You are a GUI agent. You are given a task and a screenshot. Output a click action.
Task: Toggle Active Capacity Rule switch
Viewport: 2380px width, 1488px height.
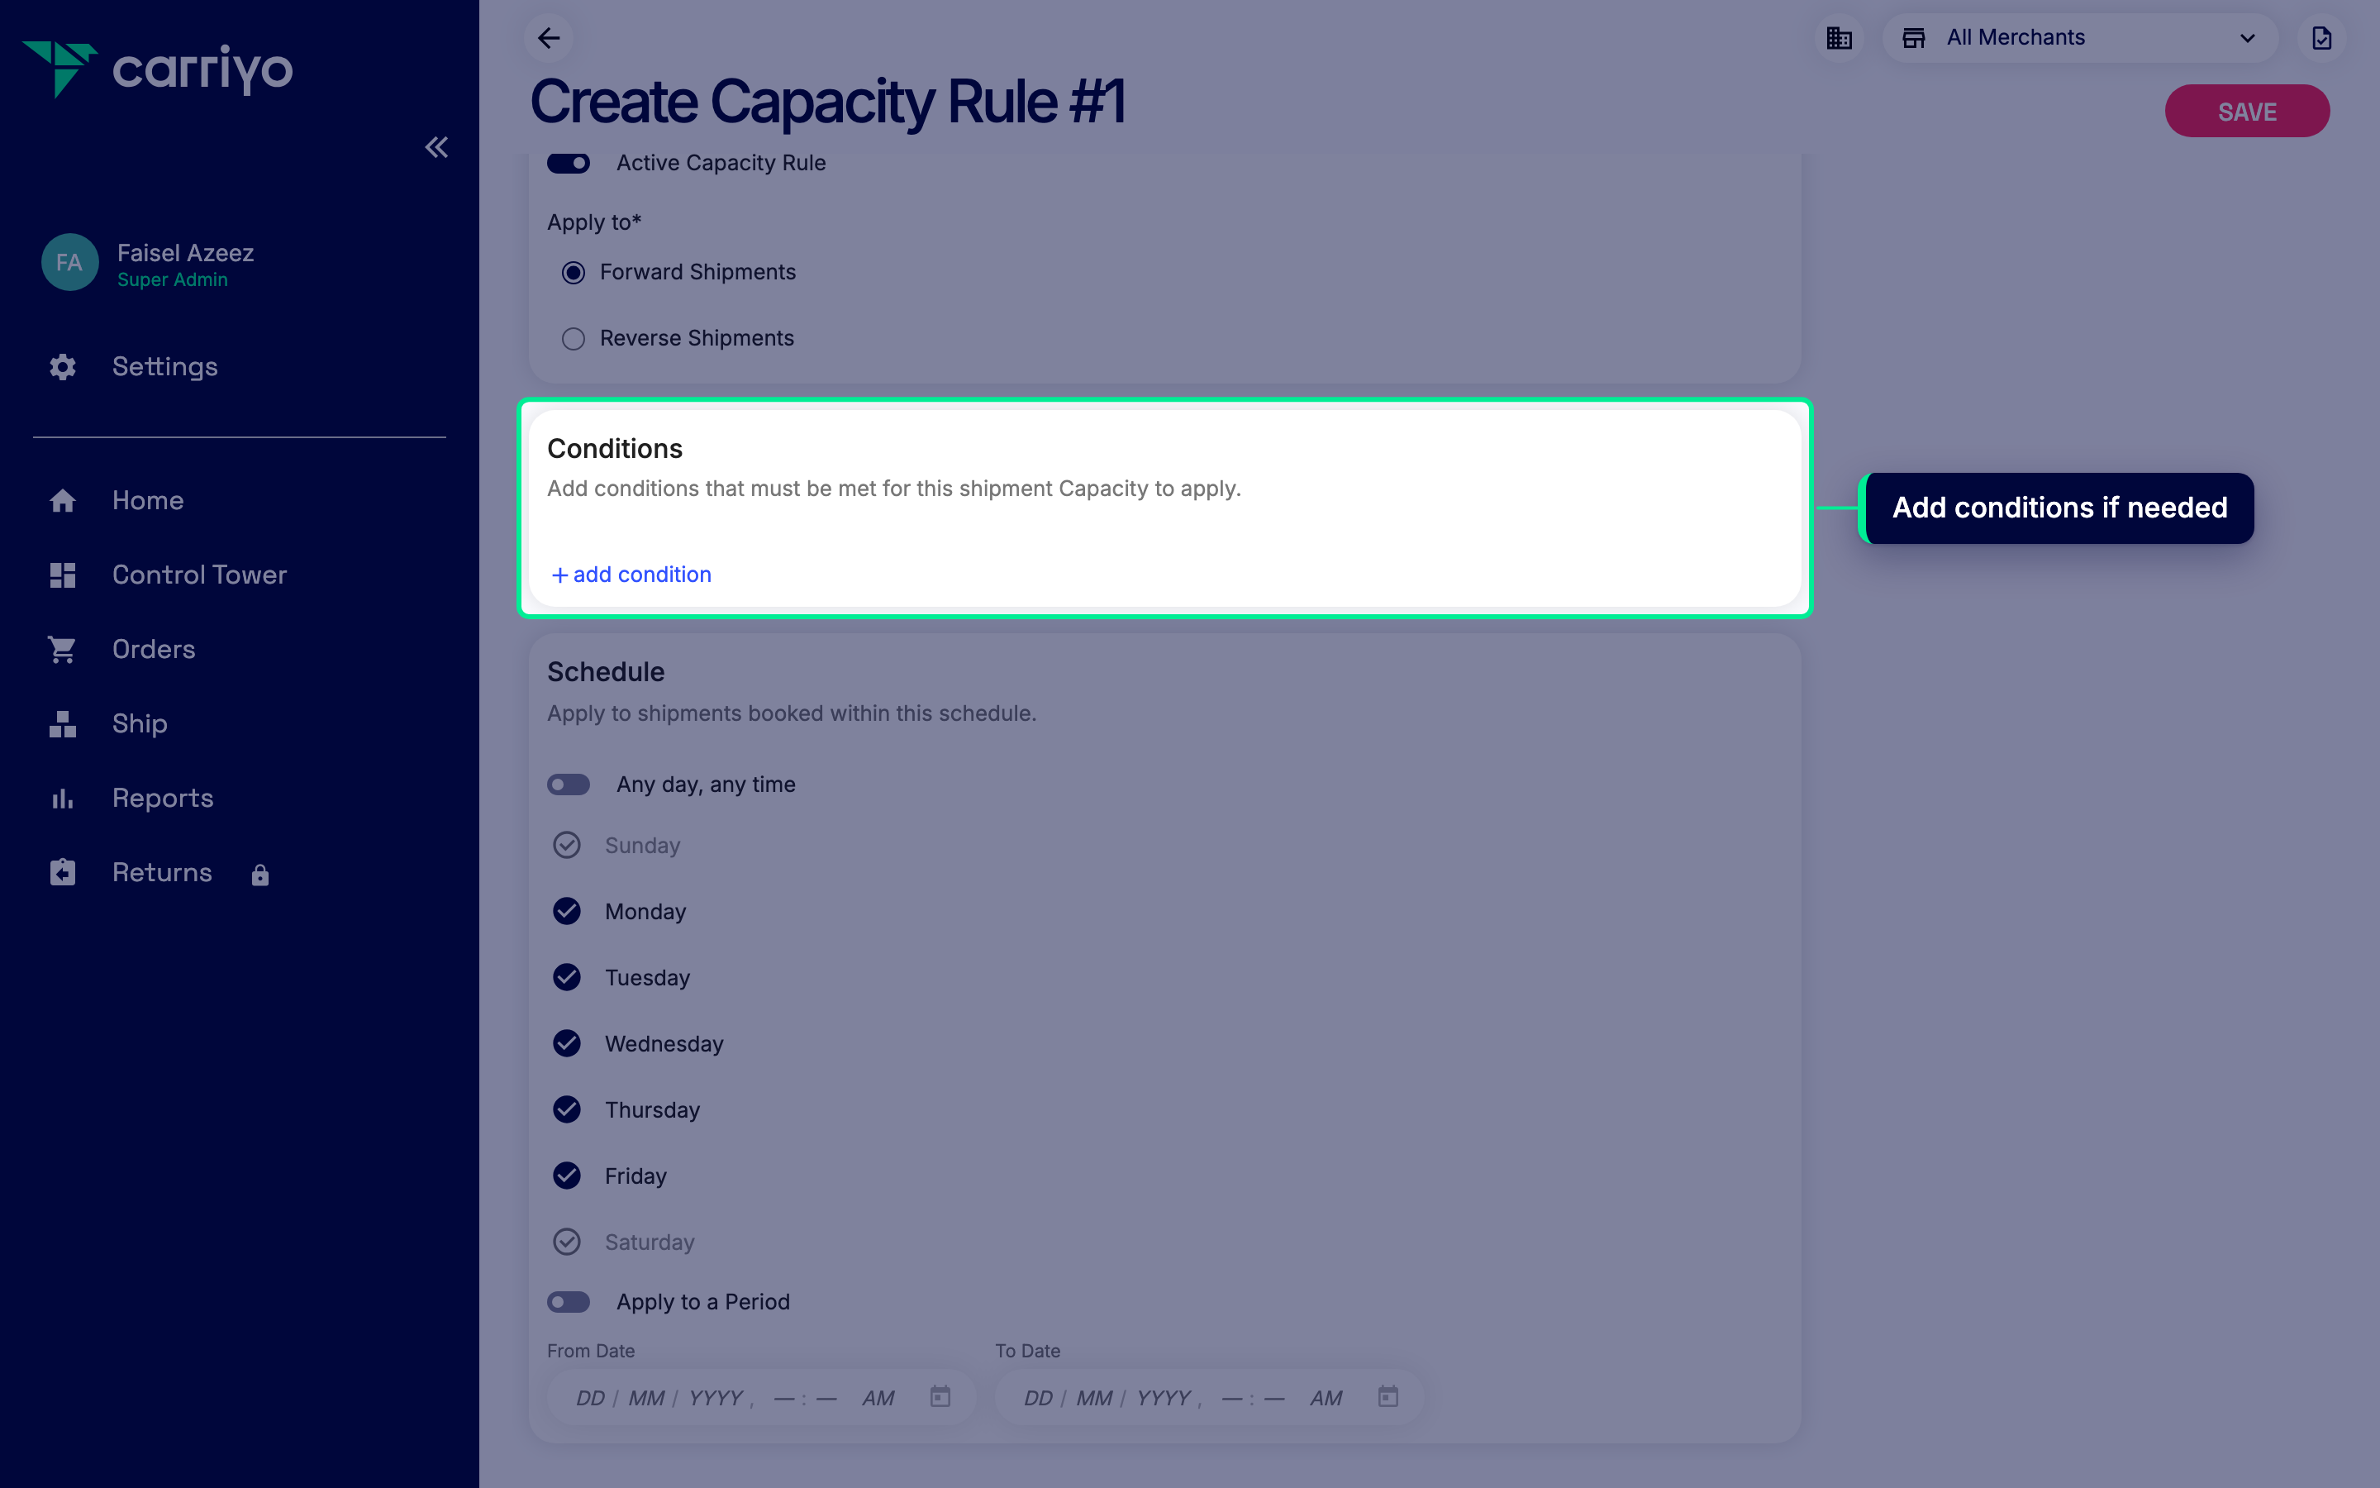tap(569, 162)
